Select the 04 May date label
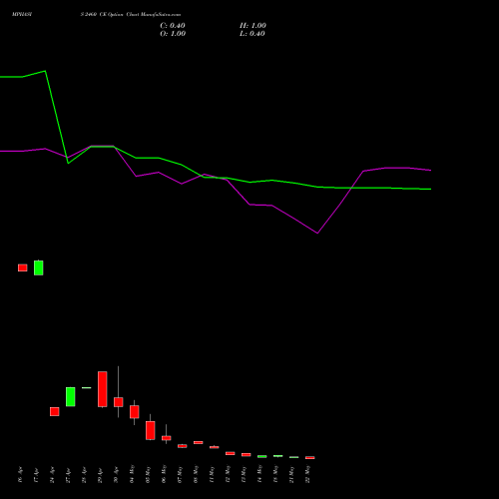The width and height of the screenshot is (499, 499). 132,474
